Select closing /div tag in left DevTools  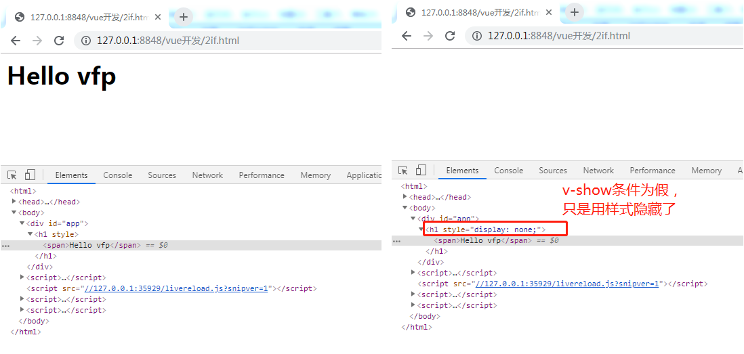(x=39, y=267)
